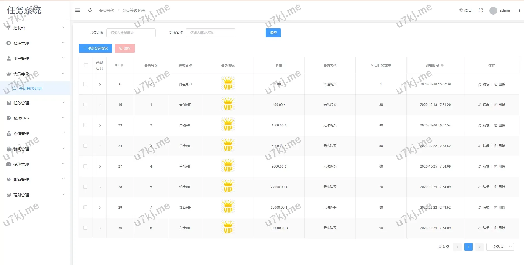Image resolution: width=524 pixels, height=265 pixels.
Task: Focus the 等级名称 search input field
Action: [x=210, y=33]
